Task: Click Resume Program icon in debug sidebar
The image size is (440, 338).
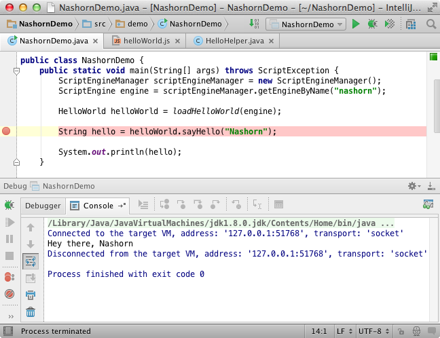Action: (x=10, y=223)
